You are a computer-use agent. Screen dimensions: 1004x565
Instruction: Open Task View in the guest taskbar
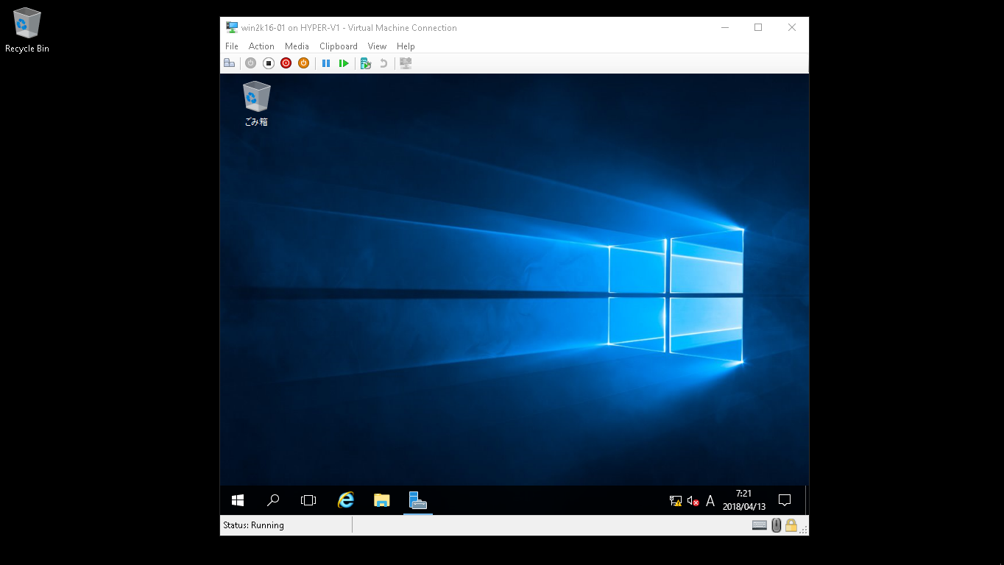308,500
